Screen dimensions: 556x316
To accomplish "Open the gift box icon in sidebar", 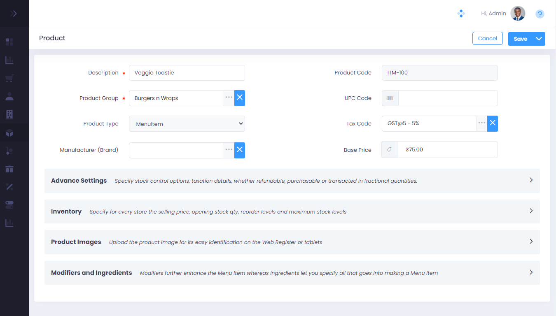I will [9, 169].
